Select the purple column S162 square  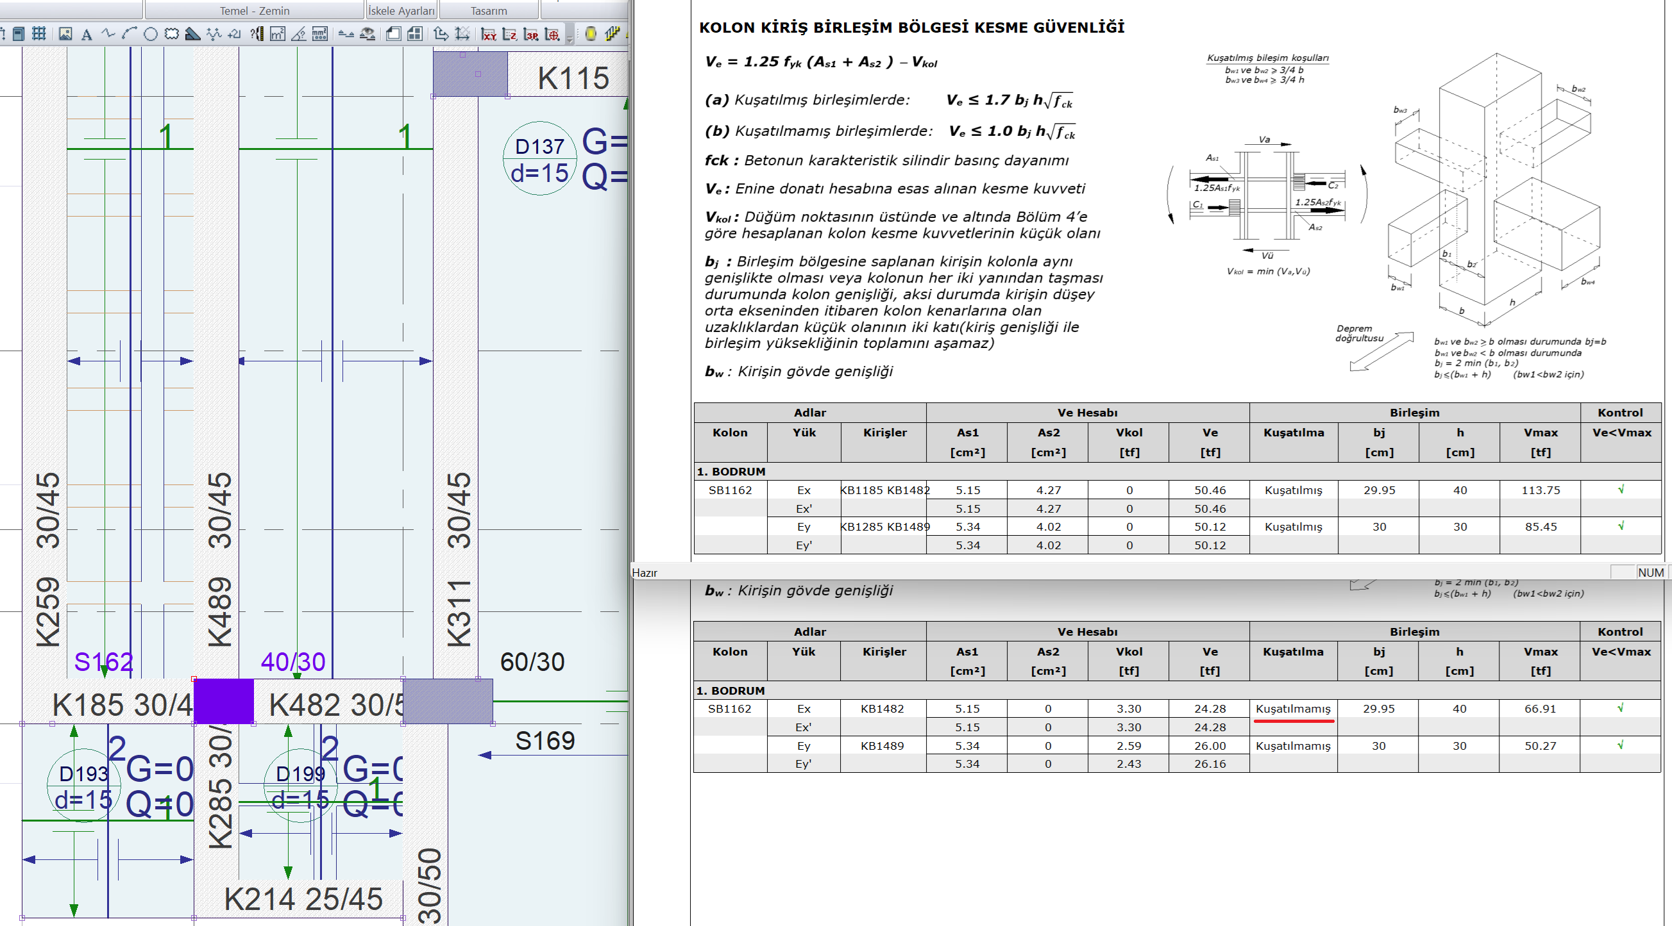223,700
